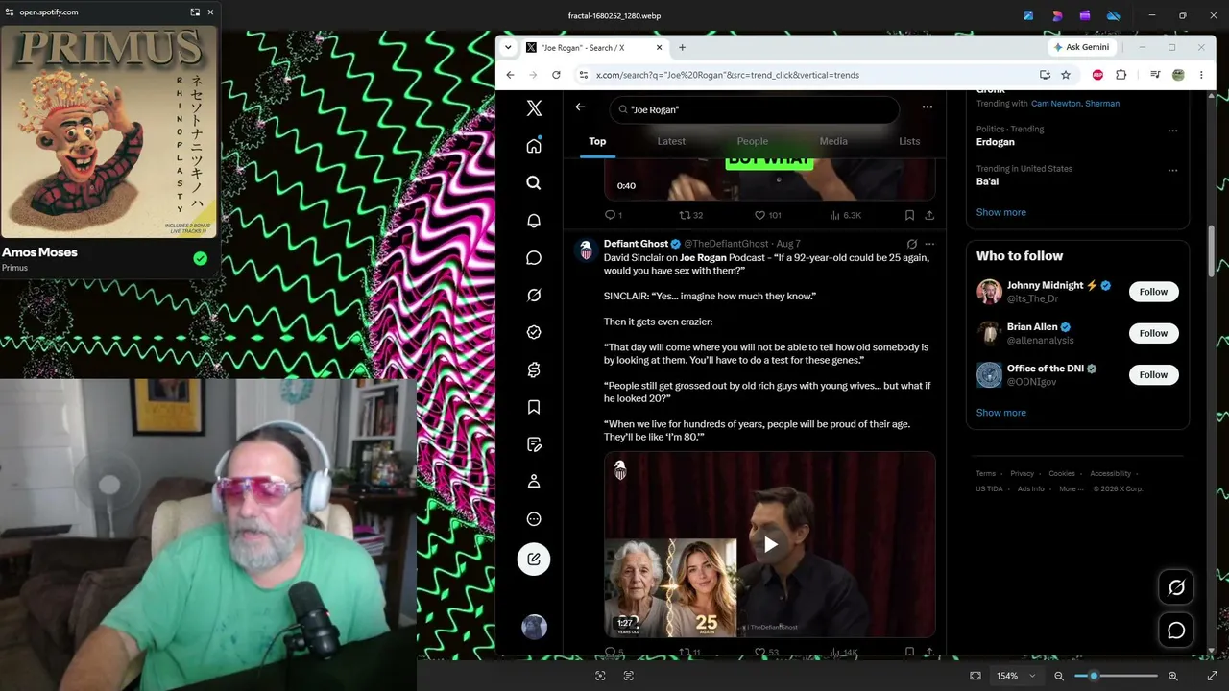Open Defiant Ghost display name link
The width and height of the screenshot is (1229, 691).
coord(636,244)
